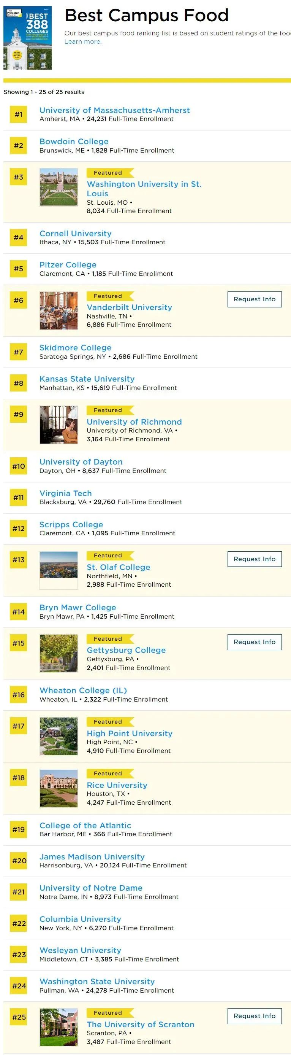
Task: Click the Rice University building thumbnail
Action: click(59, 788)
